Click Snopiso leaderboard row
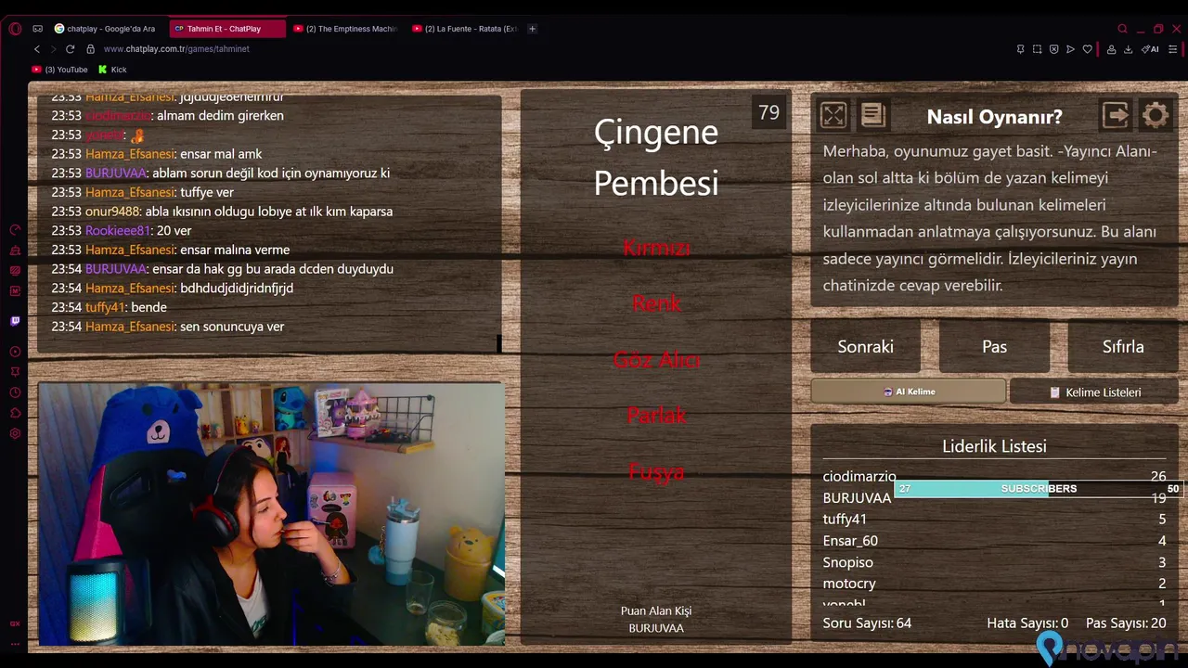Image resolution: width=1188 pixels, height=668 pixels. [x=994, y=562]
